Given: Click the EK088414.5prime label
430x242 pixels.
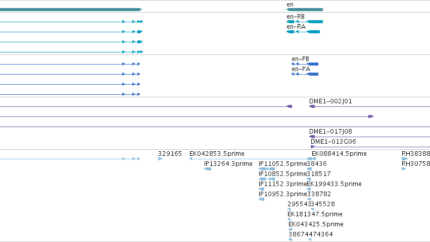Looking at the screenshot, I should pos(339,154).
